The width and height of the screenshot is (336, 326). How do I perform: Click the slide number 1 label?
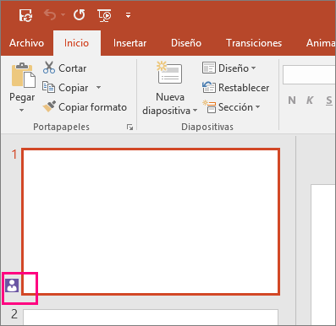(14, 155)
